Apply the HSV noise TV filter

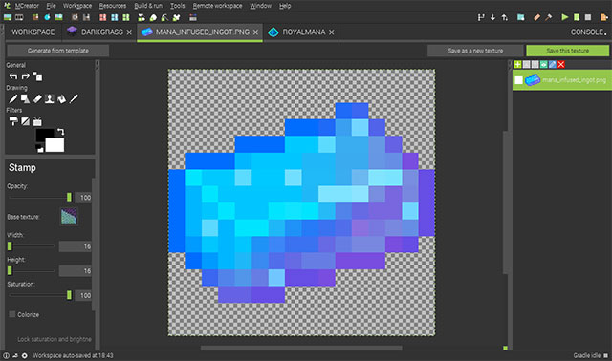[37, 121]
